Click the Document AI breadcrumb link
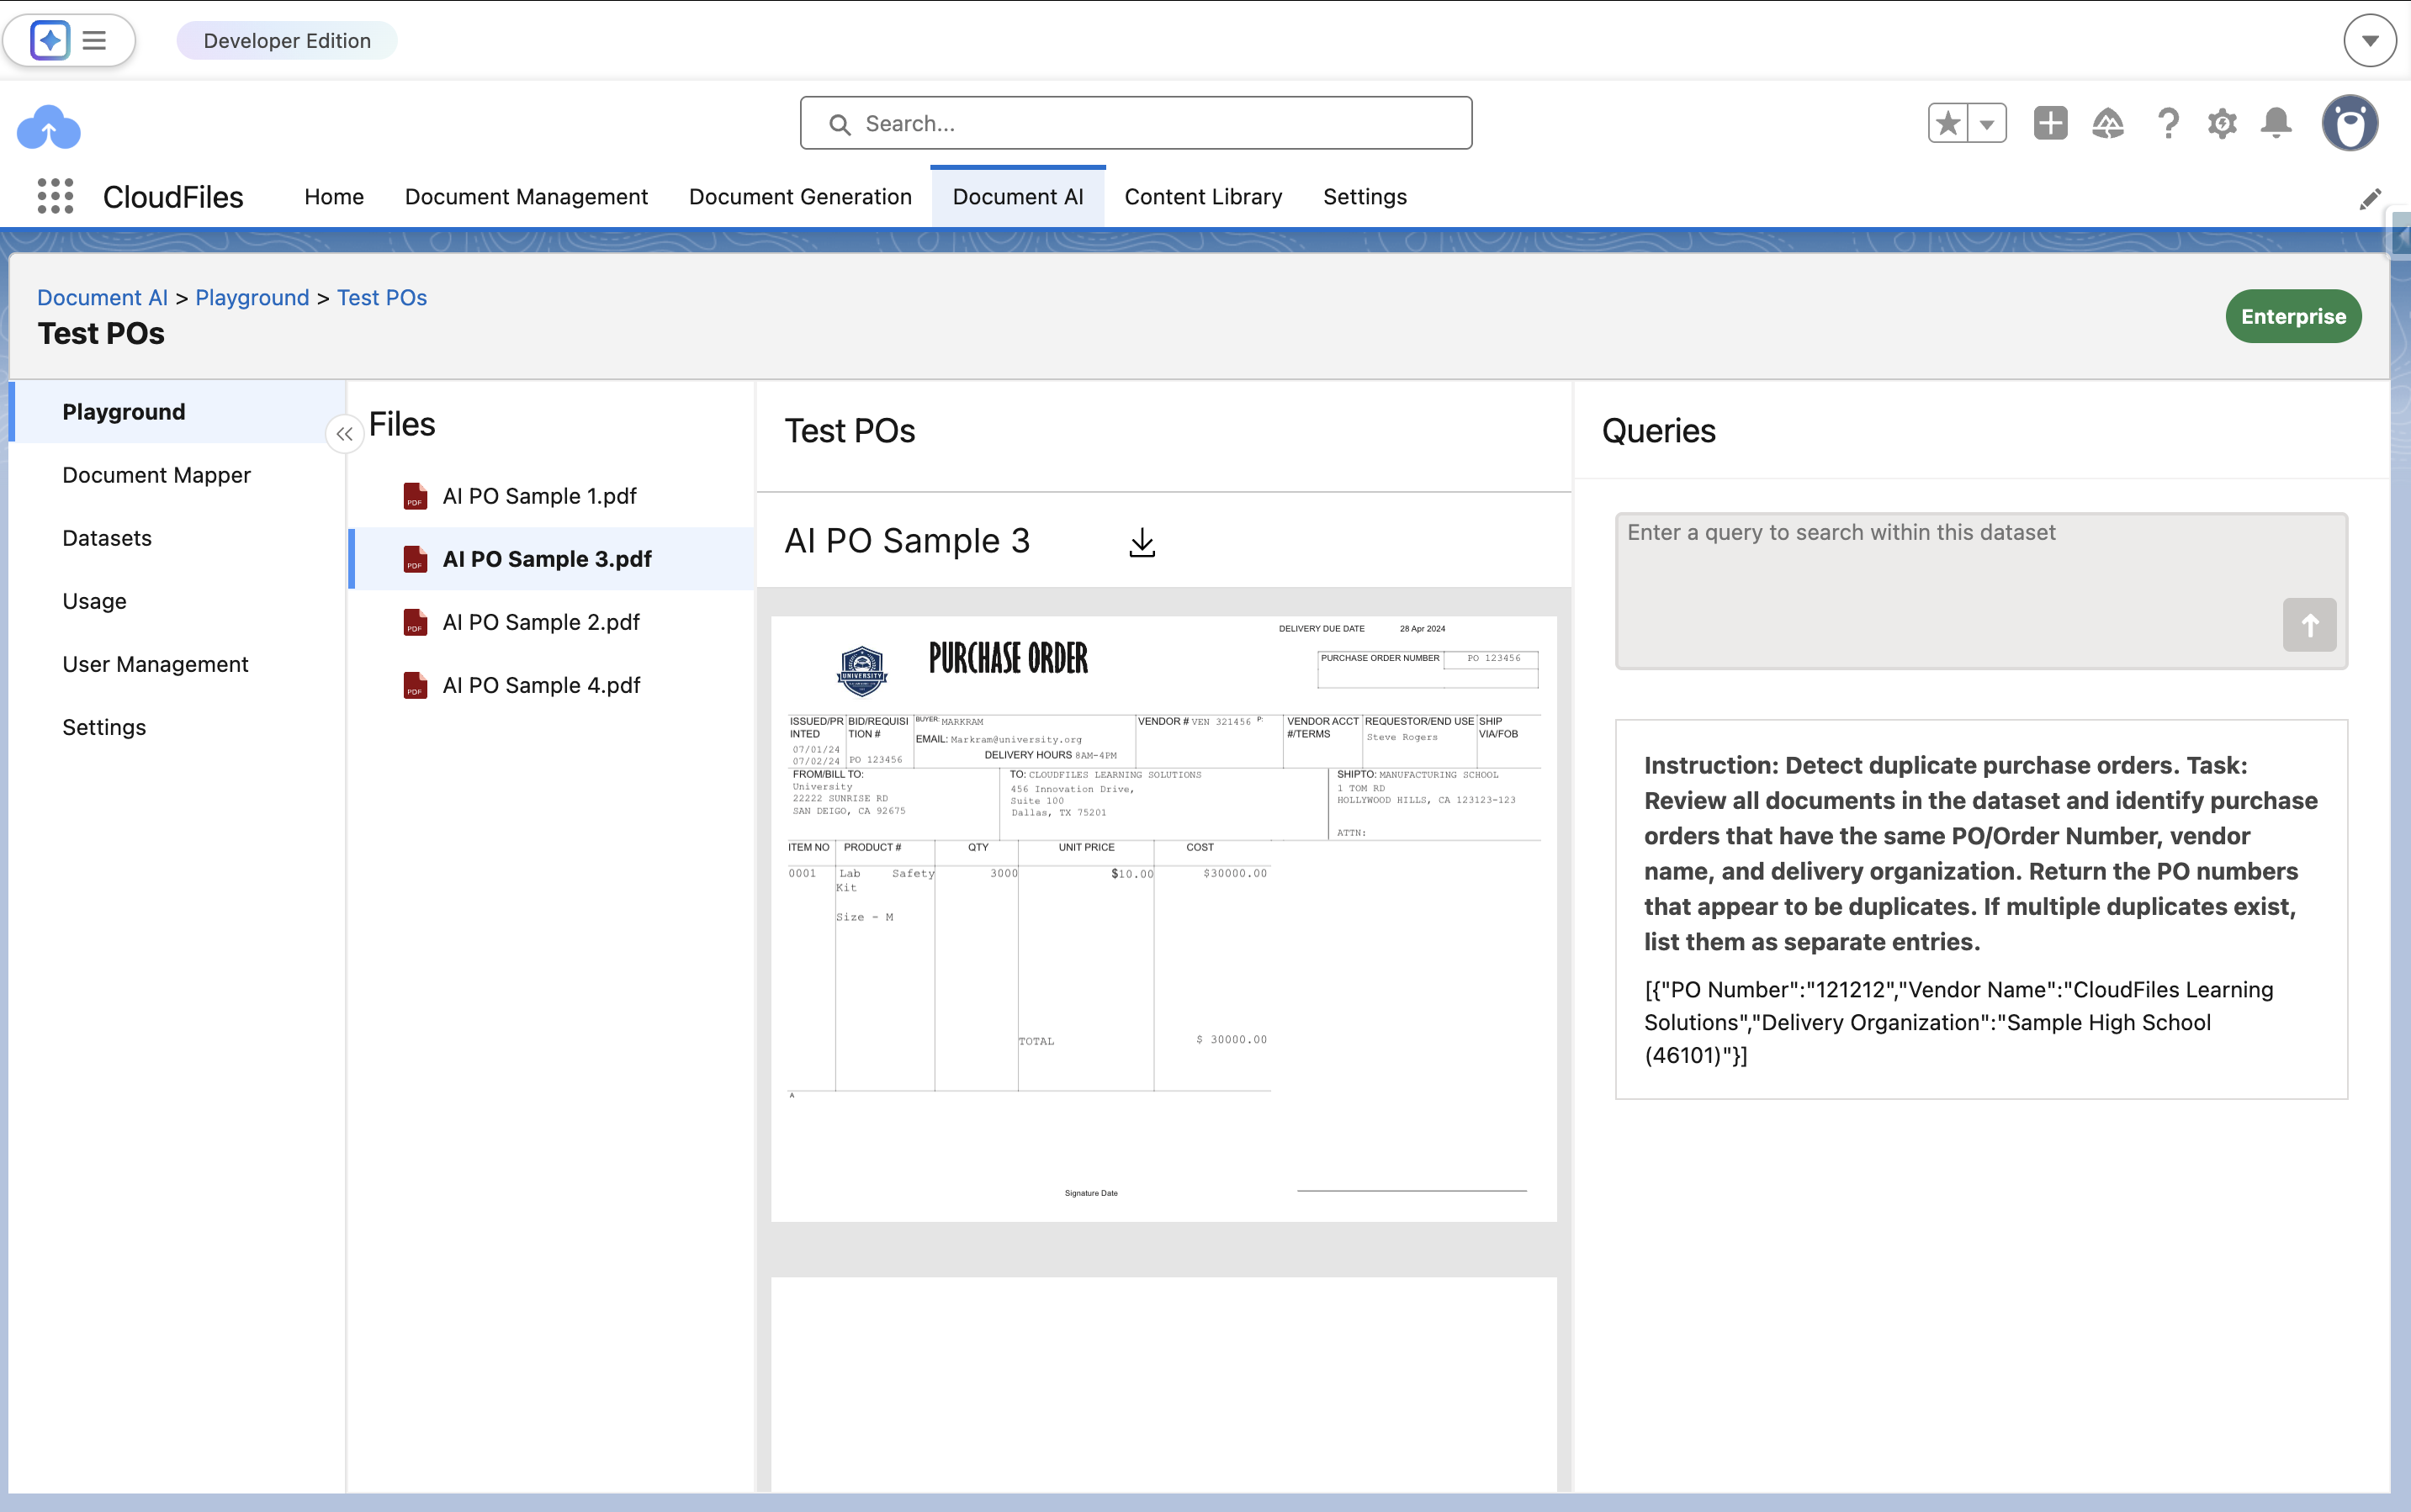Viewport: 2411px width, 1512px height. [102, 298]
